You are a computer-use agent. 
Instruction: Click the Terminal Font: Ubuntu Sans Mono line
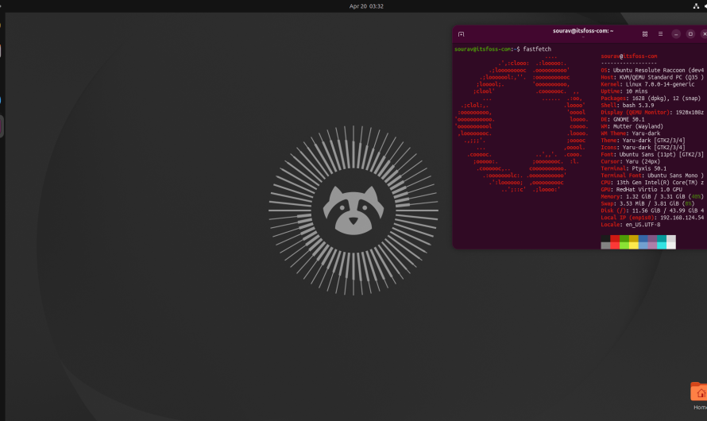pos(652,176)
